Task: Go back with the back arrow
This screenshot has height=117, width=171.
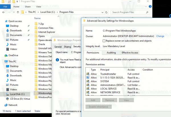Action: (3, 12)
